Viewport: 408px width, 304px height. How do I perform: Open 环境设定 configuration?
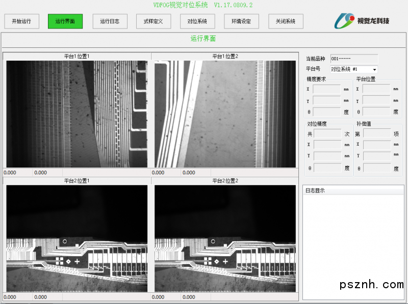point(241,21)
